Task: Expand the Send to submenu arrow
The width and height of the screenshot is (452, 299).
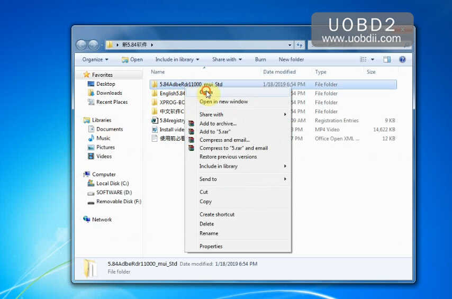Action: tap(285, 179)
